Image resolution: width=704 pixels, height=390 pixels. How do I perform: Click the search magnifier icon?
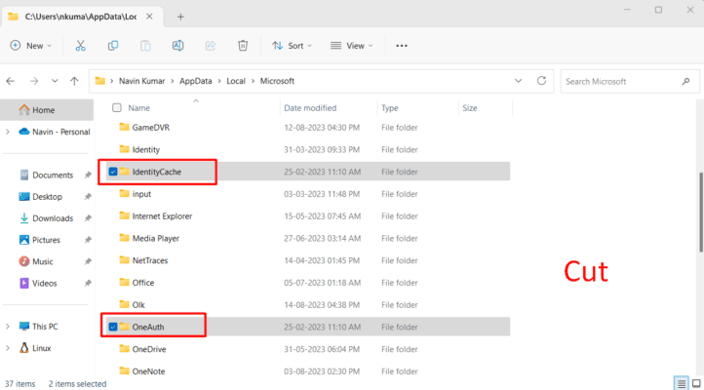(685, 81)
